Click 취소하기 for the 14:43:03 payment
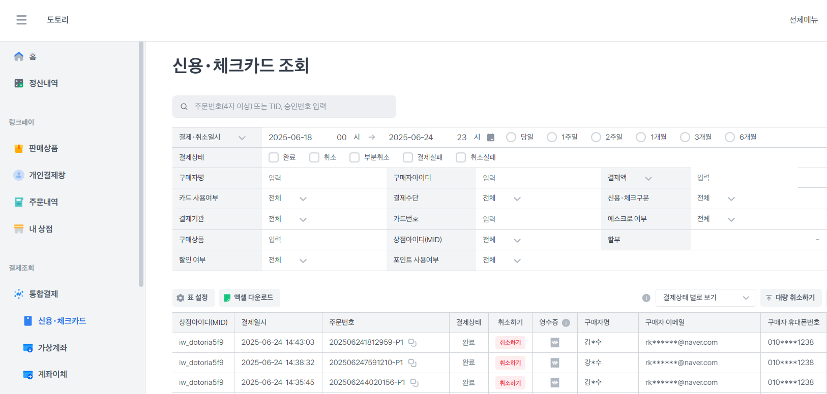 coord(510,343)
